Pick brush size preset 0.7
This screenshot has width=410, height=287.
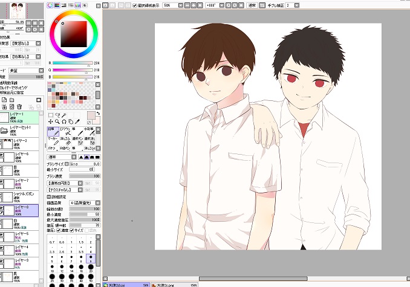52,240
